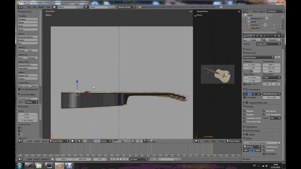Click the Rotate tool button
301x169 pixels.
click(28, 23)
